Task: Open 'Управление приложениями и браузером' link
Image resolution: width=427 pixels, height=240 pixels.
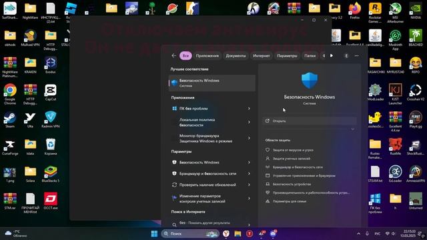Action: pyautogui.click(x=304, y=175)
